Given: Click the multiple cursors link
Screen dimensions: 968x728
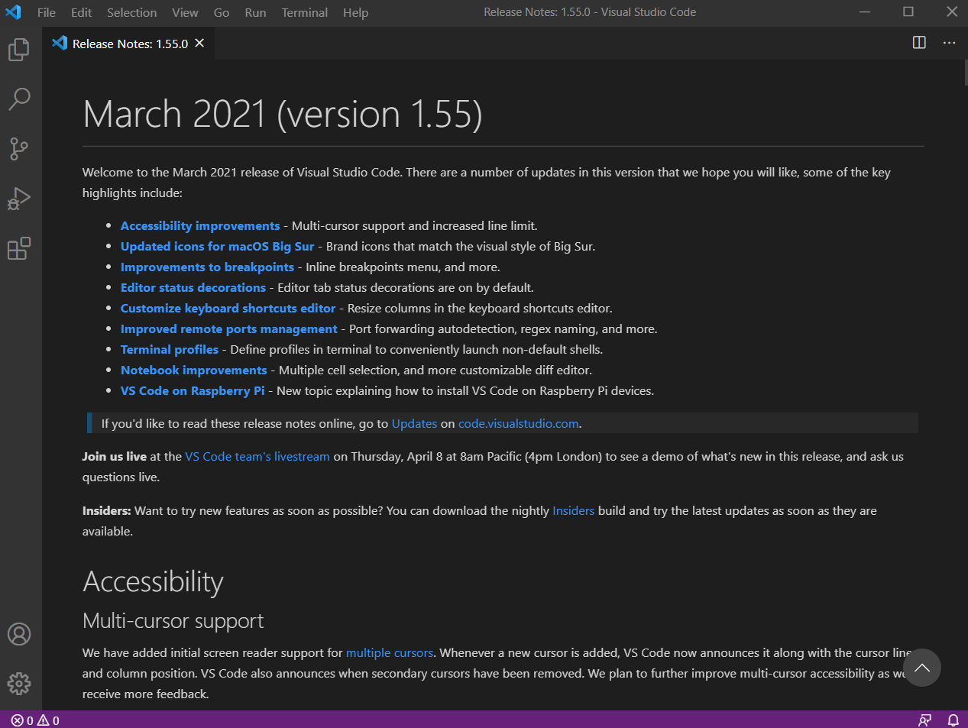Looking at the screenshot, I should pos(390,653).
